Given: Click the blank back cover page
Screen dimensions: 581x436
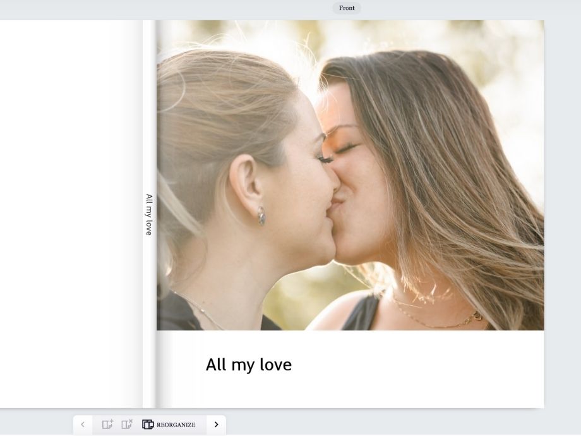Looking at the screenshot, I should click(x=71, y=214).
